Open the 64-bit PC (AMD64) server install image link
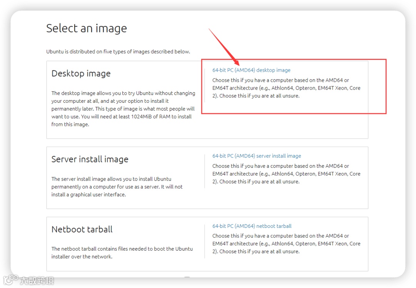Screen dimensions: 416x288 pos(257,156)
